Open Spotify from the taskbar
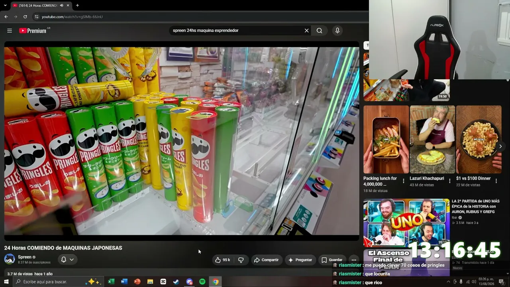The height and width of the screenshot is (287, 510). click(x=202, y=282)
